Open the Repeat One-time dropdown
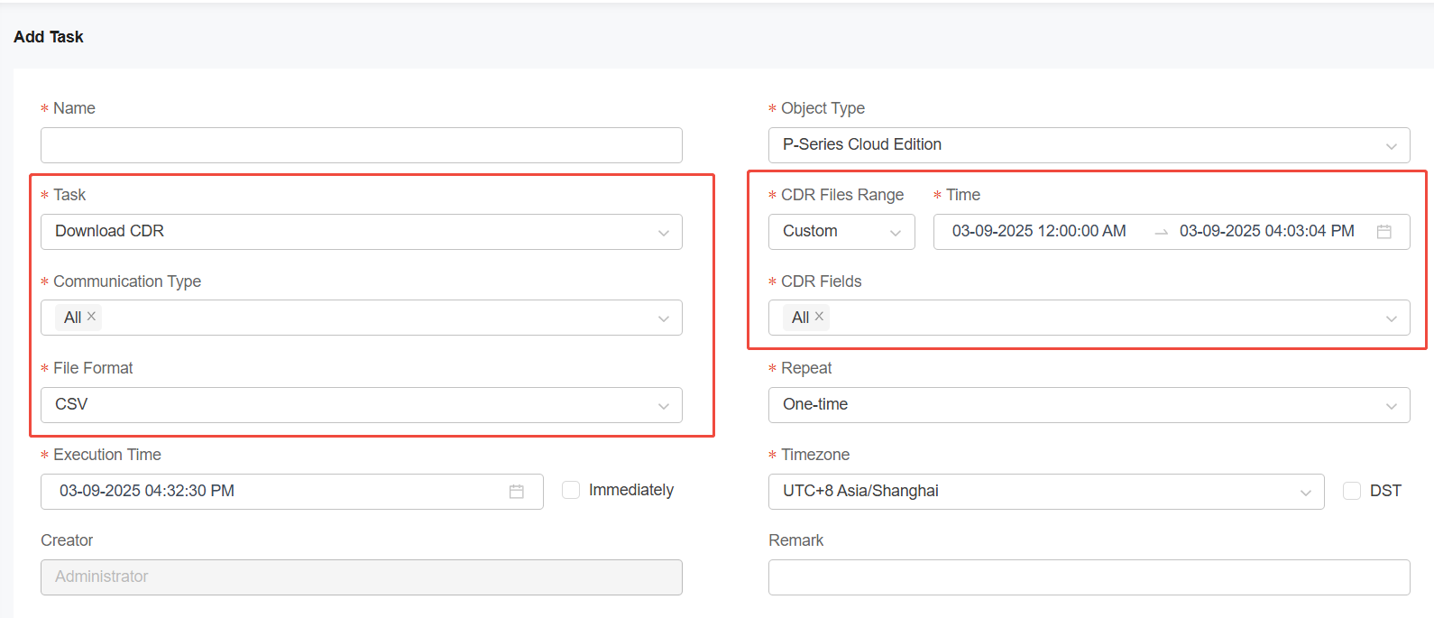 coord(1088,405)
